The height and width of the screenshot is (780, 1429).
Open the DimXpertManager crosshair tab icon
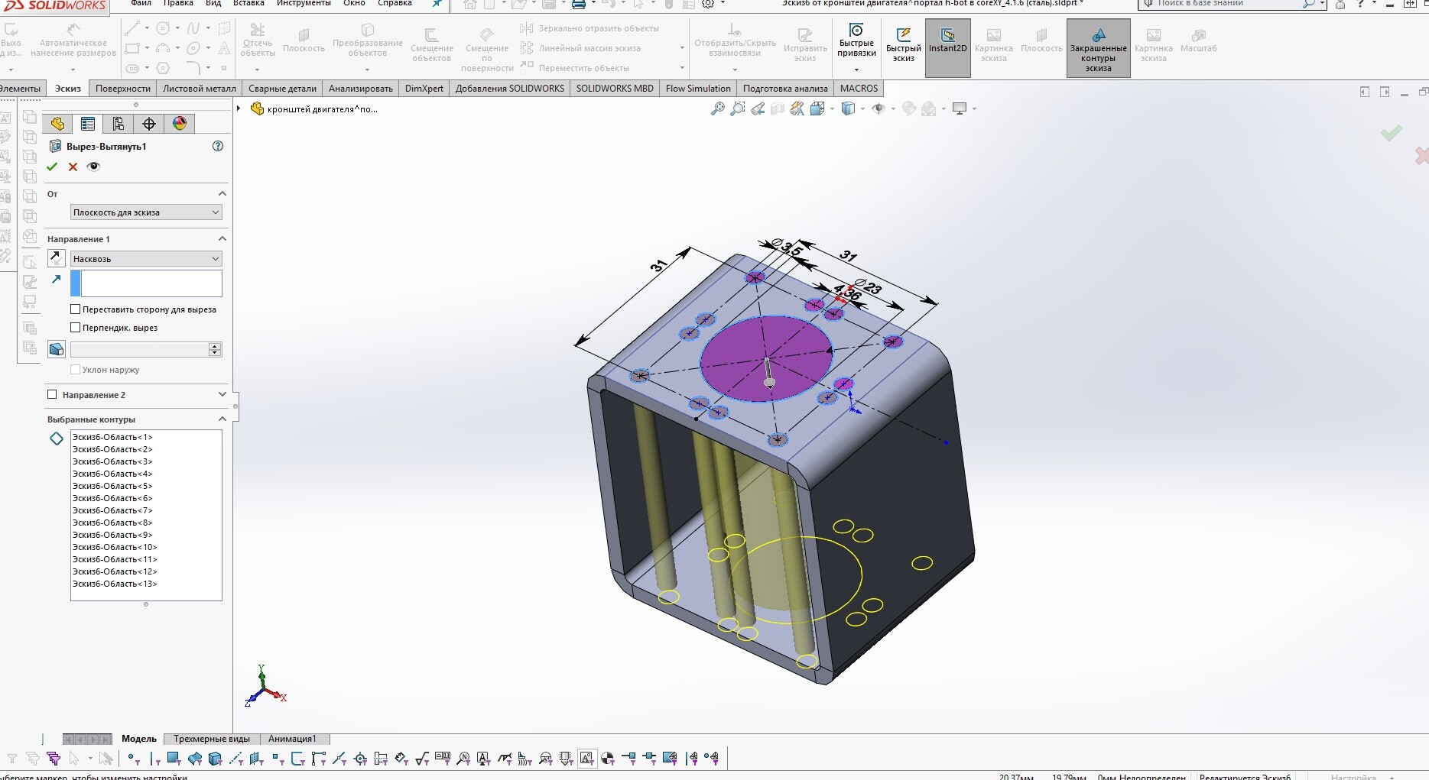coord(149,124)
